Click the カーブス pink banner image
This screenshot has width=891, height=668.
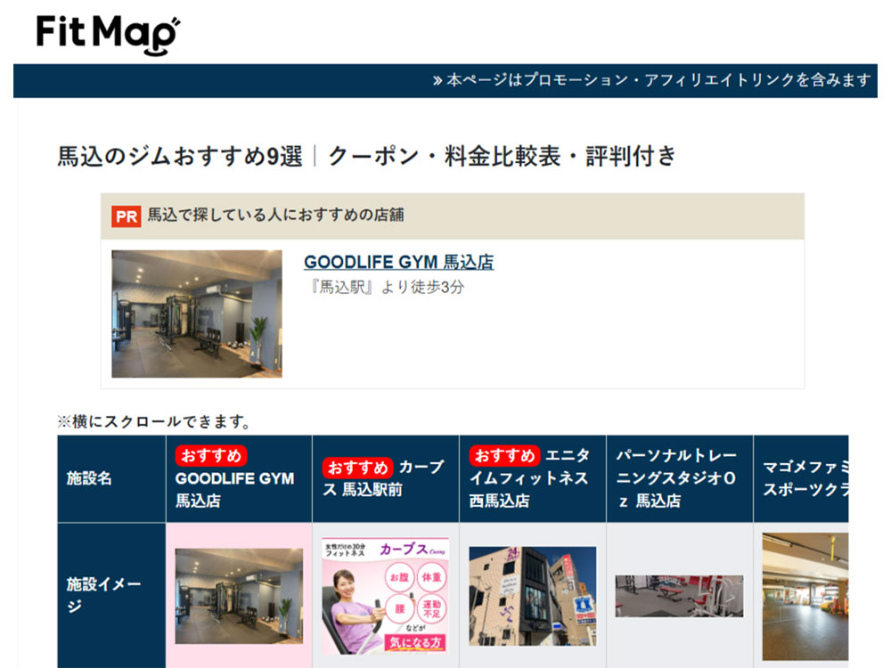coord(385,596)
